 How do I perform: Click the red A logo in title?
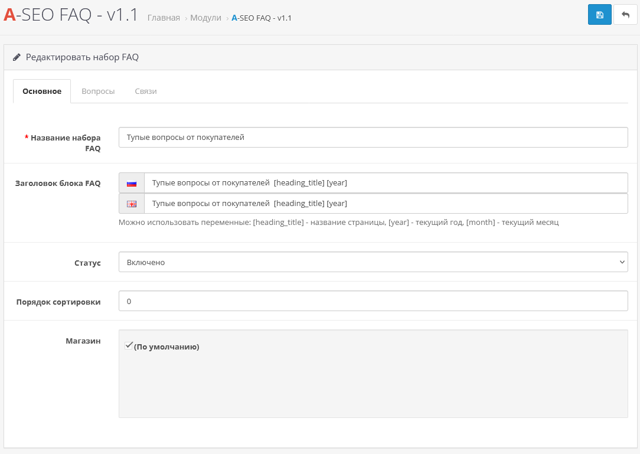[x=9, y=15]
